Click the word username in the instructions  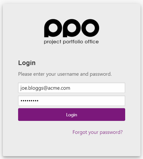click(x=68, y=74)
